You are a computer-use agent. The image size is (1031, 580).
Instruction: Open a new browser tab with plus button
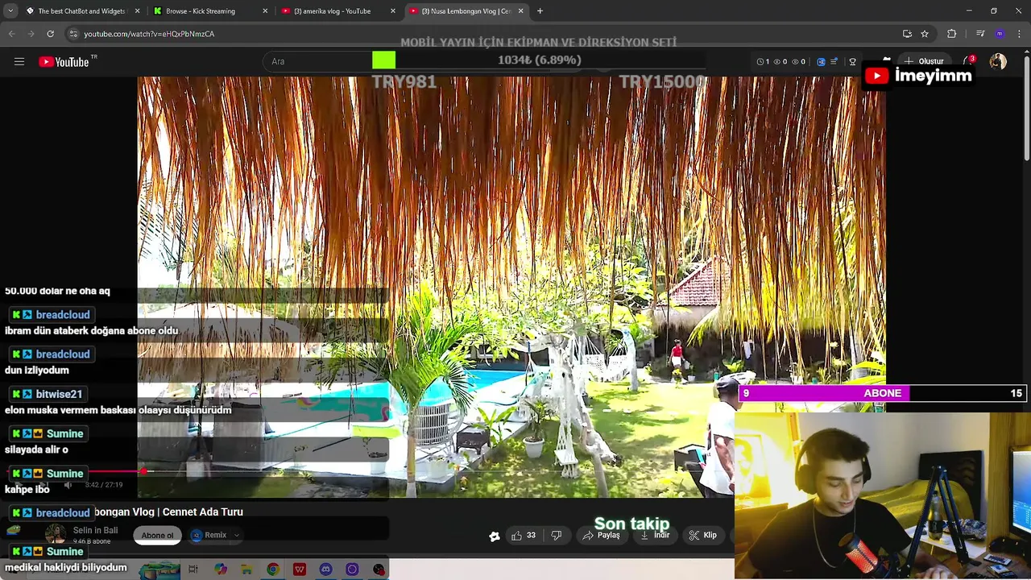[540, 11]
